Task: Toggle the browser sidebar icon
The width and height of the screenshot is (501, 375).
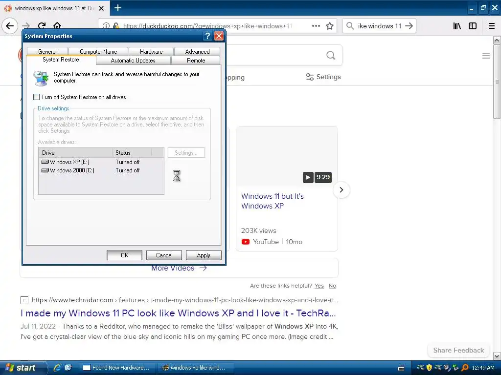Action: click(x=473, y=26)
